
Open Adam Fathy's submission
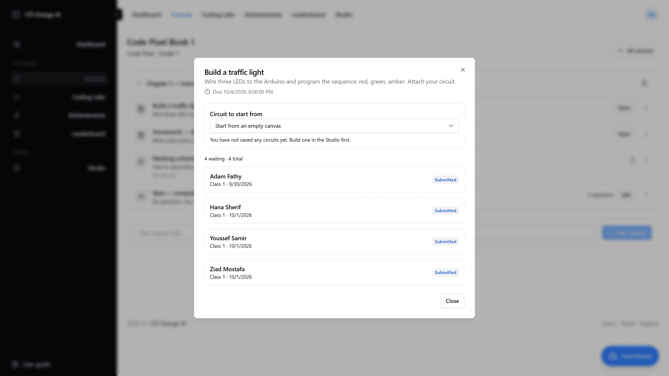coord(334,180)
